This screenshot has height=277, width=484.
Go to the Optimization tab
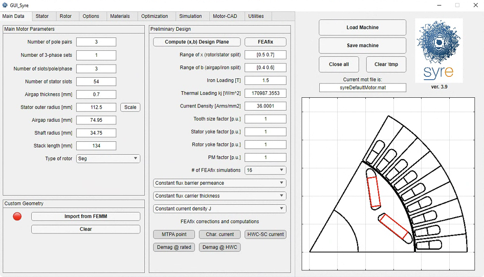click(155, 16)
